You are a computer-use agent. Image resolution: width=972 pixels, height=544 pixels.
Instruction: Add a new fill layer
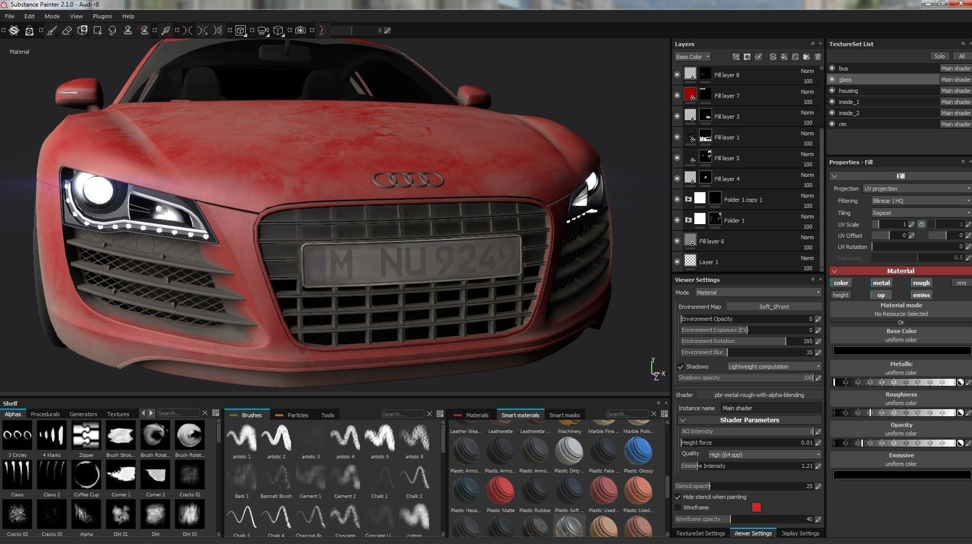(784, 57)
